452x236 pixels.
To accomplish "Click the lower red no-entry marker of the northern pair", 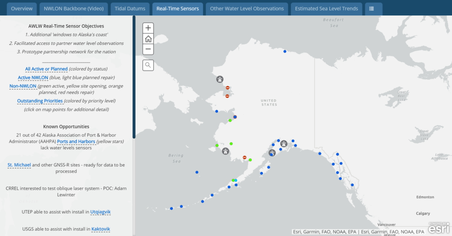I will click(227, 96).
